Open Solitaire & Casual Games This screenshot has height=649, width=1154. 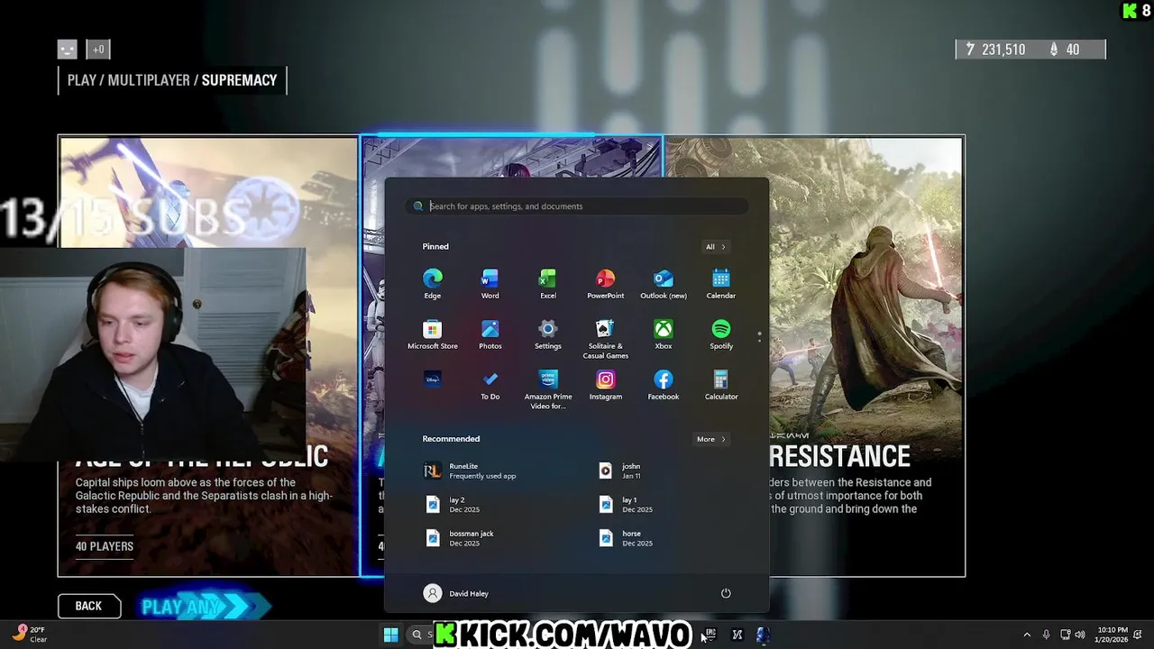[605, 339]
